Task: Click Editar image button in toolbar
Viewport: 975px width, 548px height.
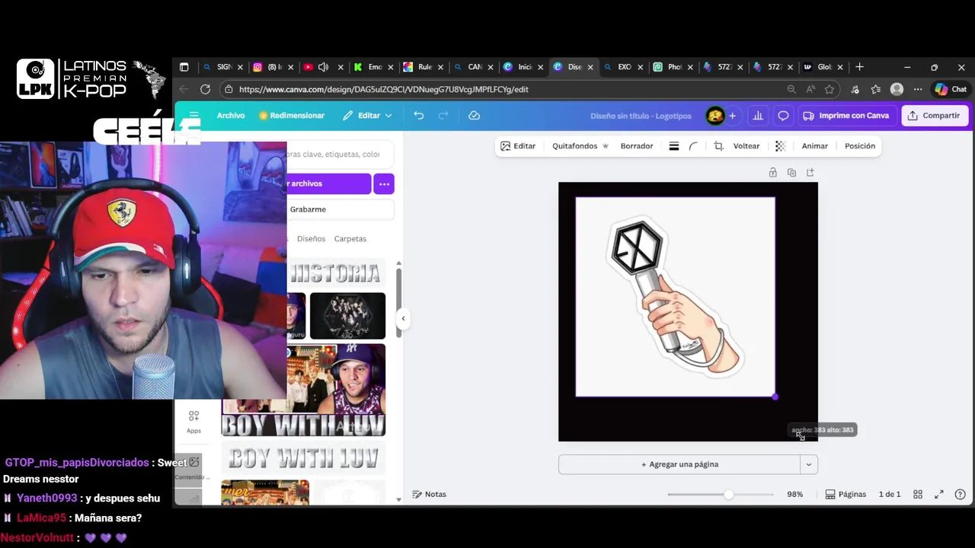Action: point(518,146)
